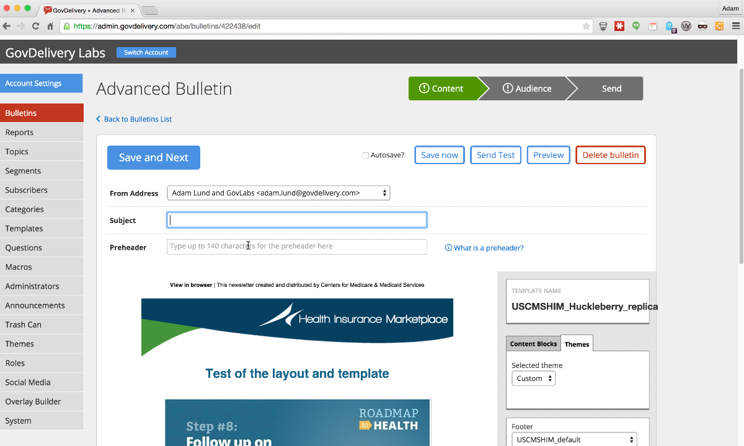This screenshot has width=744, height=446.
Task: Close the GovDelivery browser tab
Action: tap(132, 11)
